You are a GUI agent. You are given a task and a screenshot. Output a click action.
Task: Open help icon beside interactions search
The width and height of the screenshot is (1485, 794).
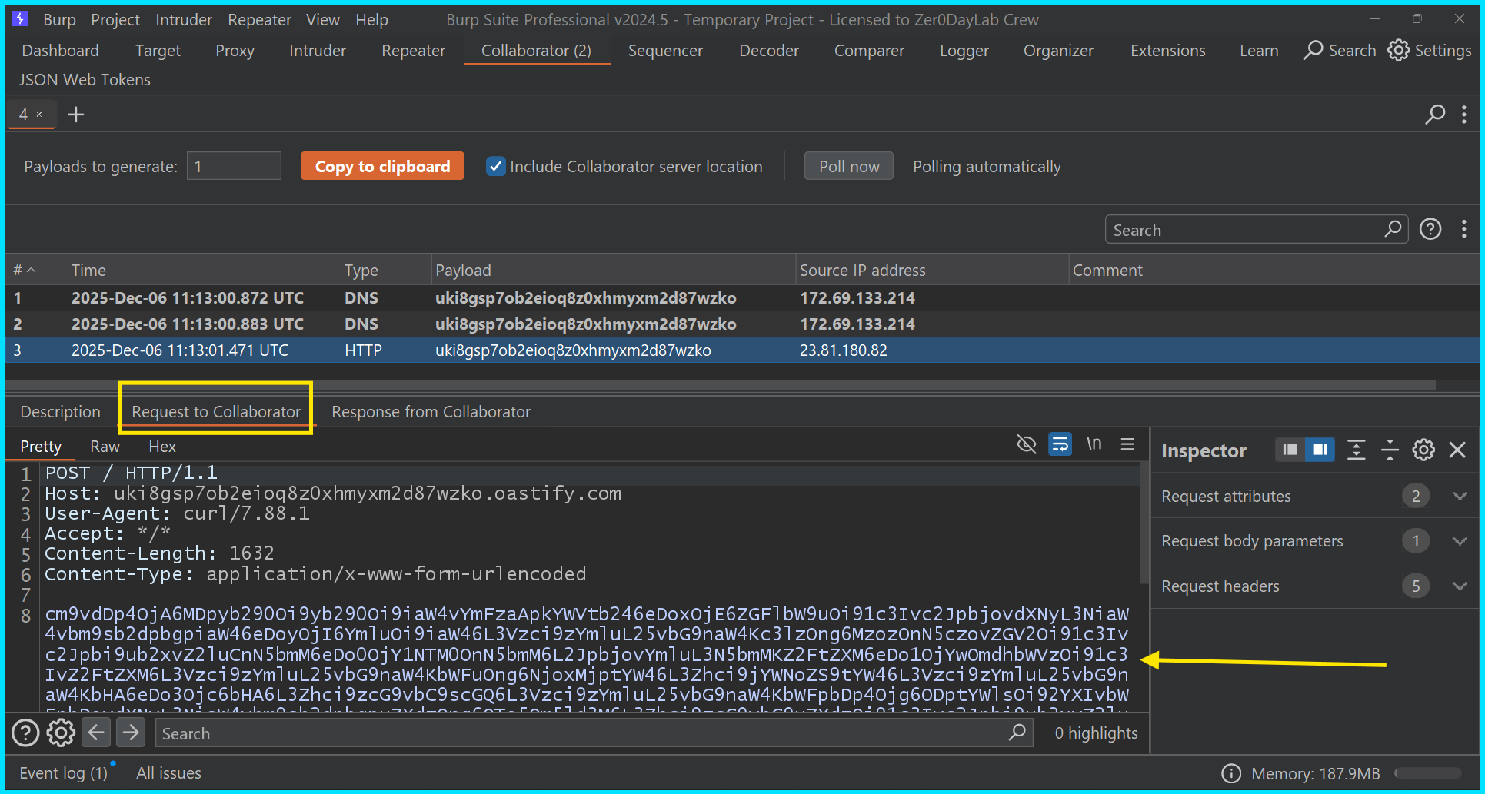(x=1430, y=229)
